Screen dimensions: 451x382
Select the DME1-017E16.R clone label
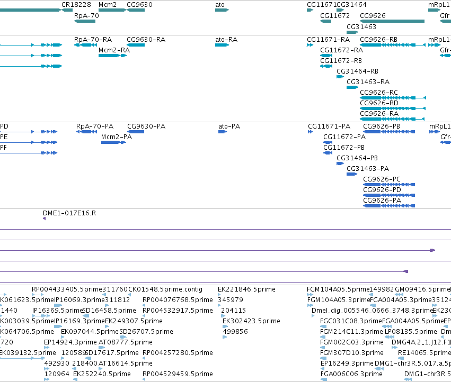click(x=69, y=213)
